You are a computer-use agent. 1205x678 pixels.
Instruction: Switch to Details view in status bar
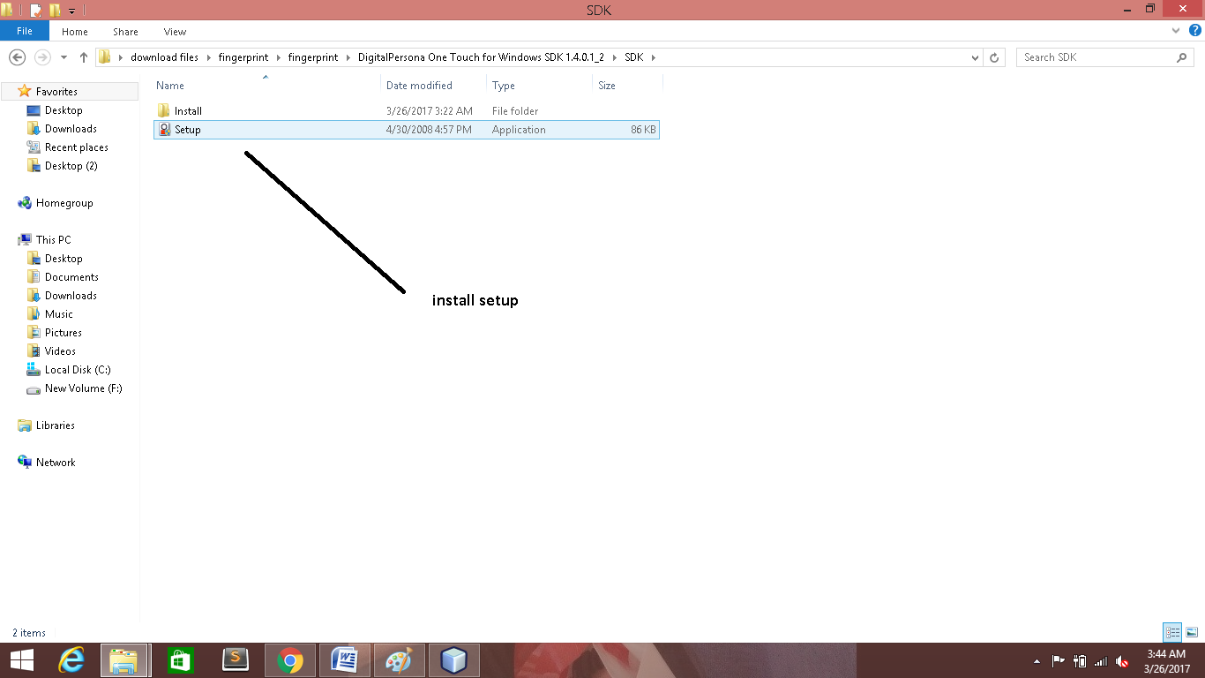tap(1172, 632)
